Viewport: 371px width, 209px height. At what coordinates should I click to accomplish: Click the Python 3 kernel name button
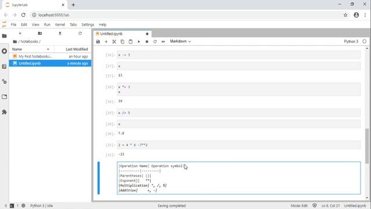coord(351,41)
